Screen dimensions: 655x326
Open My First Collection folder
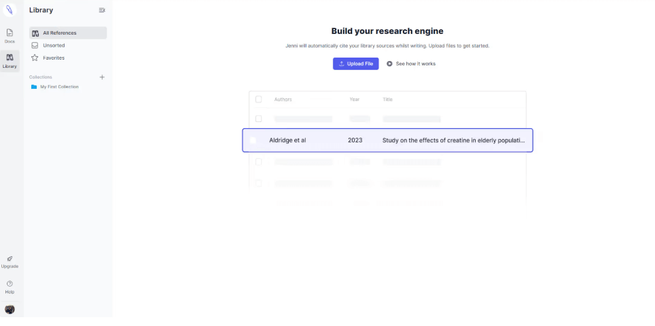click(x=58, y=87)
